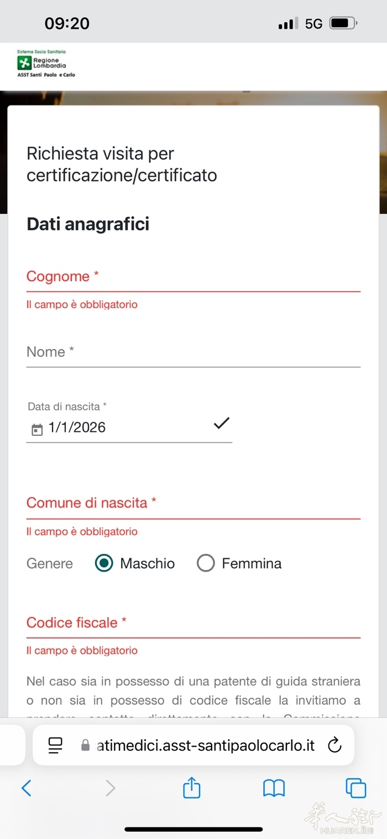The width and height of the screenshot is (387, 839).
Task: Tap the padlock icon in address bar
Action: [85, 745]
